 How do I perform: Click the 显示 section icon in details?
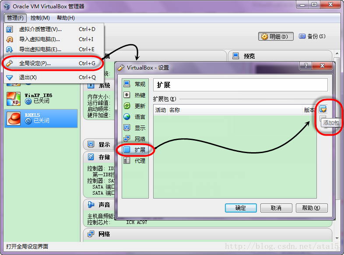(91, 144)
